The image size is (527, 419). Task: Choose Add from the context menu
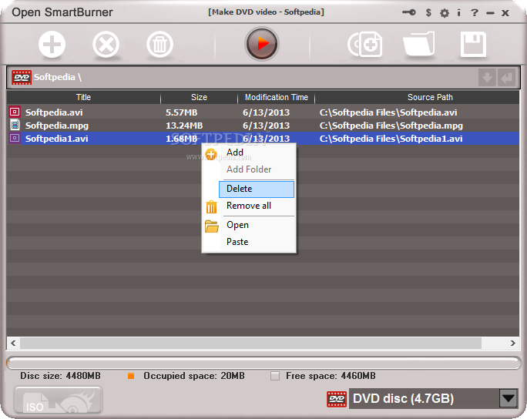(x=250, y=153)
